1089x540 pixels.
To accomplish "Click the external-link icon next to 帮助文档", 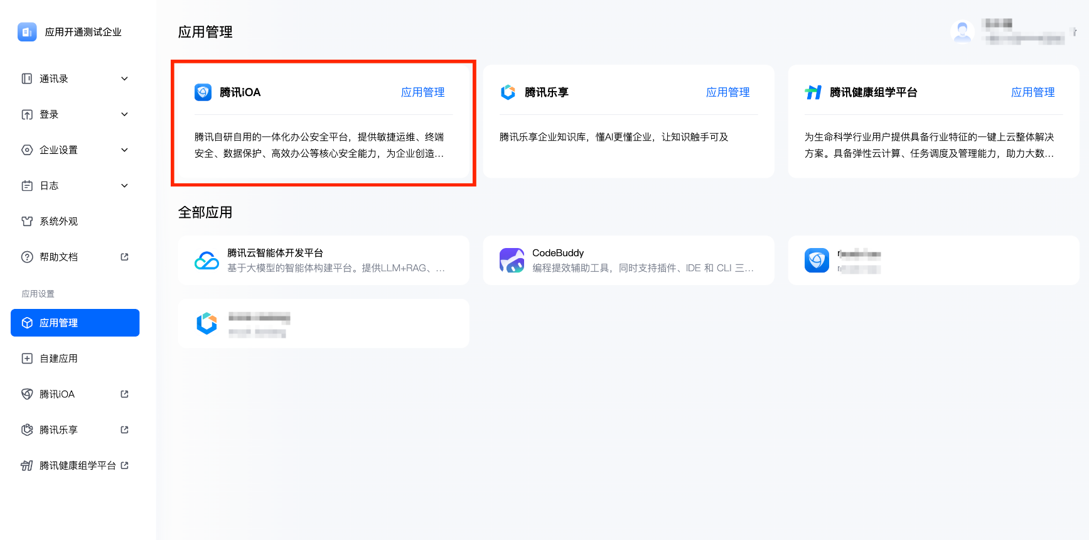I will [124, 257].
